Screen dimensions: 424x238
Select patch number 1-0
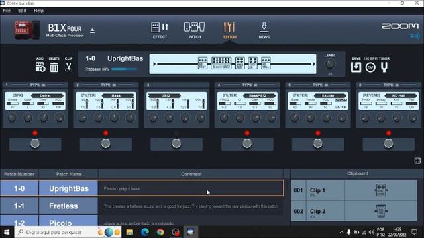tap(19, 188)
